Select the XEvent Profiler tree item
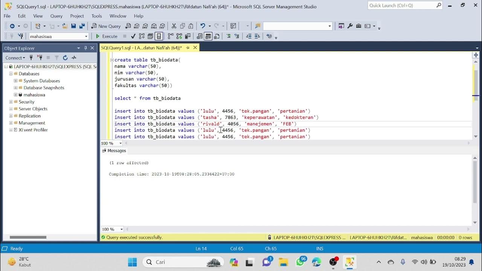Screen dimensions: 482x271 click(x=33, y=130)
